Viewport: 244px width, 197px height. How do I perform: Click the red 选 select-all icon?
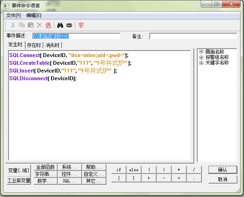[x=48, y=25]
